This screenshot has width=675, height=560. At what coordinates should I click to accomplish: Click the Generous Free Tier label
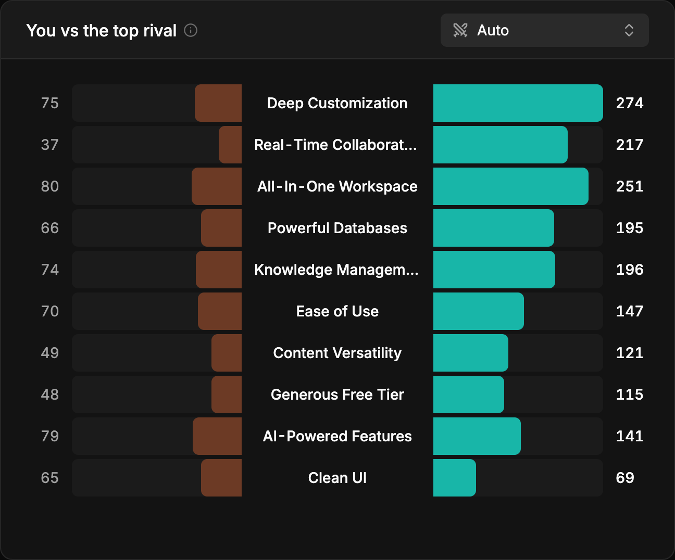(x=337, y=394)
